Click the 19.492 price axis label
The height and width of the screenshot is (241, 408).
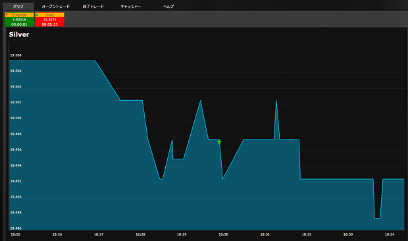pos(16,181)
